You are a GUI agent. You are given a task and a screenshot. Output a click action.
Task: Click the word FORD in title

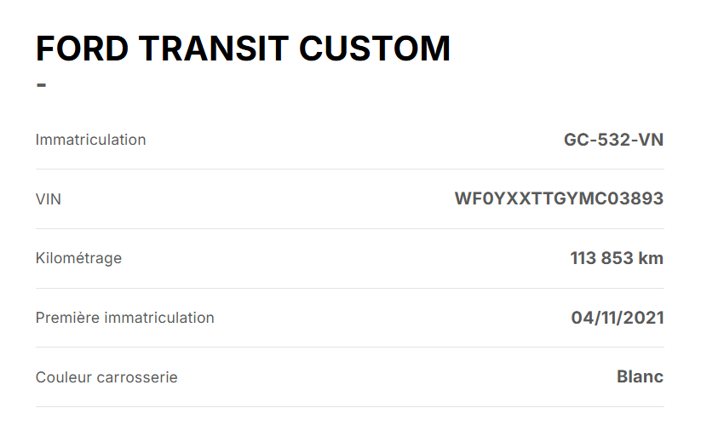coord(82,49)
